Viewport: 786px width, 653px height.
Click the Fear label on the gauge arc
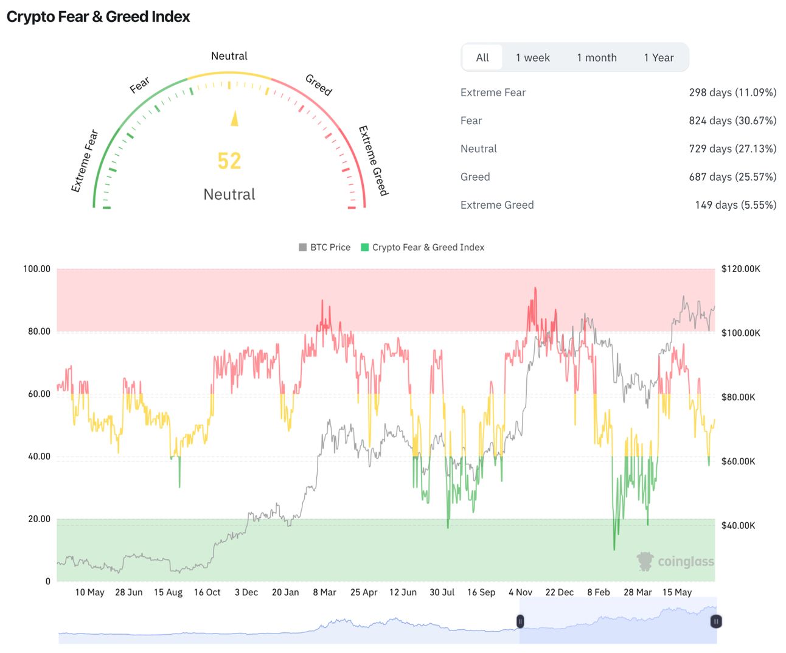(x=140, y=85)
